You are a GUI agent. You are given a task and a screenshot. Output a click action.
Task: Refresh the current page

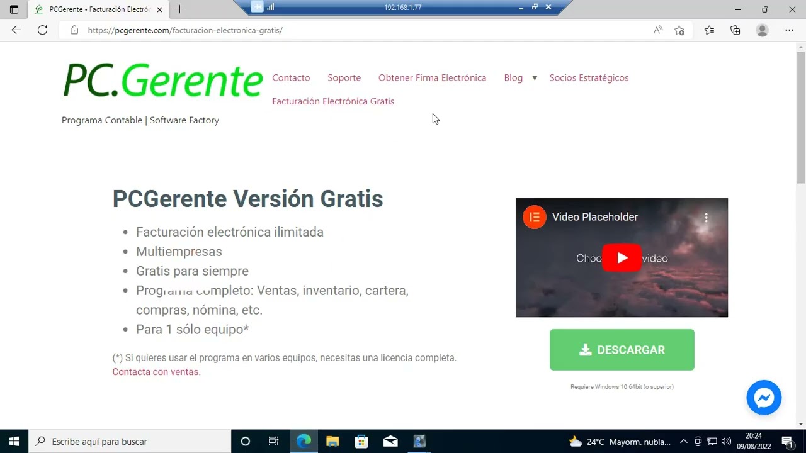click(42, 30)
